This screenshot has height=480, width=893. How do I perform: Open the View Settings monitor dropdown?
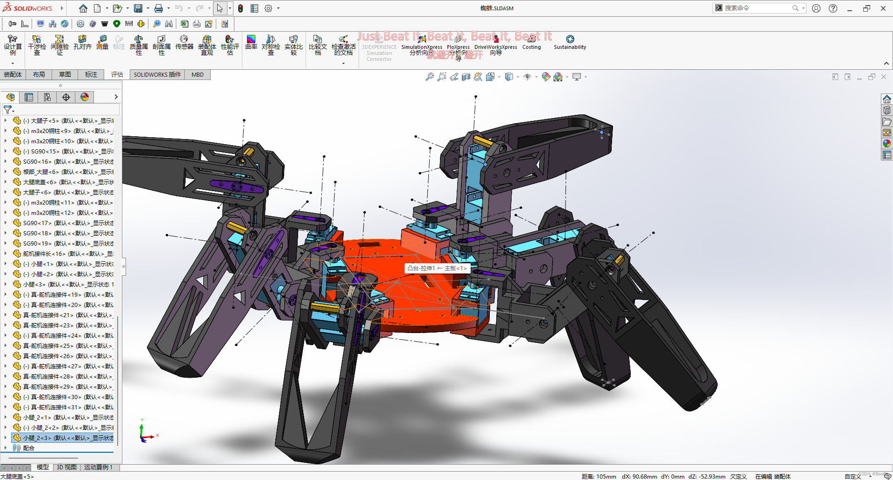pos(586,77)
